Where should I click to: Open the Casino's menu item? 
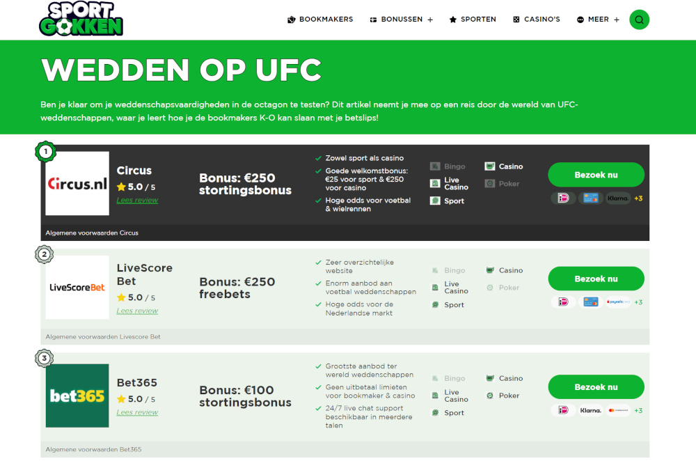[x=537, y=19]
